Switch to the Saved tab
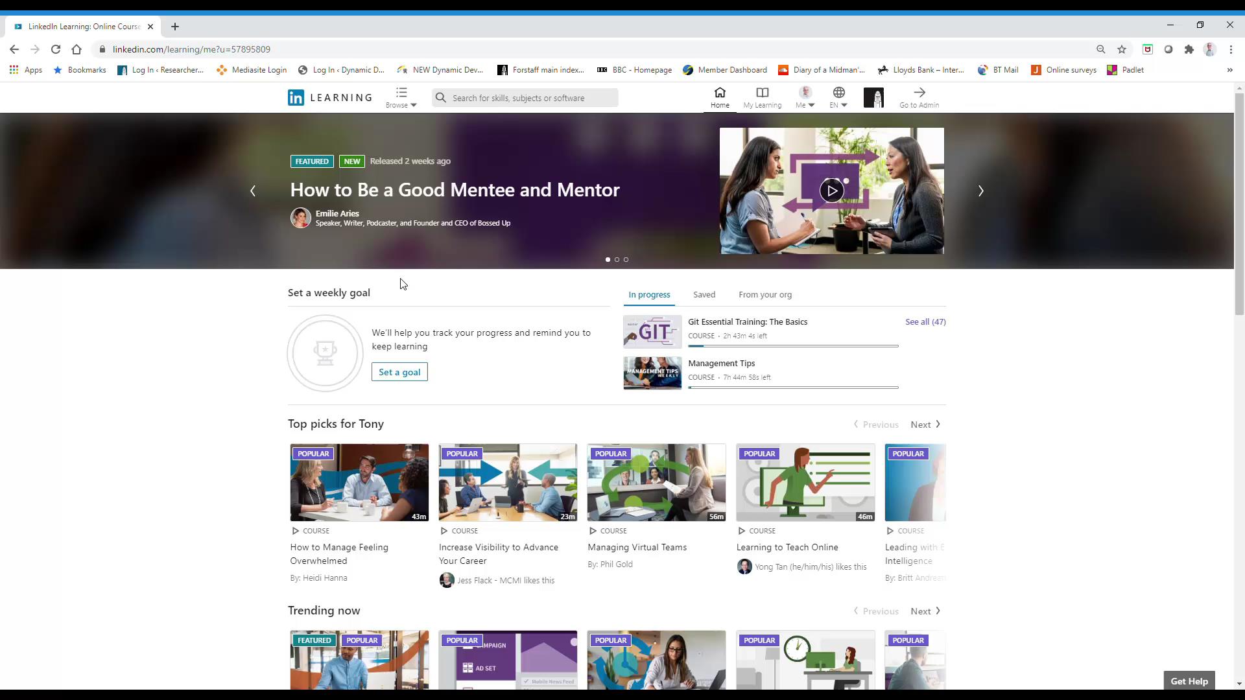 [x=704, y=294]
